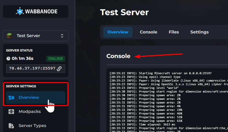Click the Console section heading
The width and height of the screenshot is (228, 132).
(x=118, y=56)
